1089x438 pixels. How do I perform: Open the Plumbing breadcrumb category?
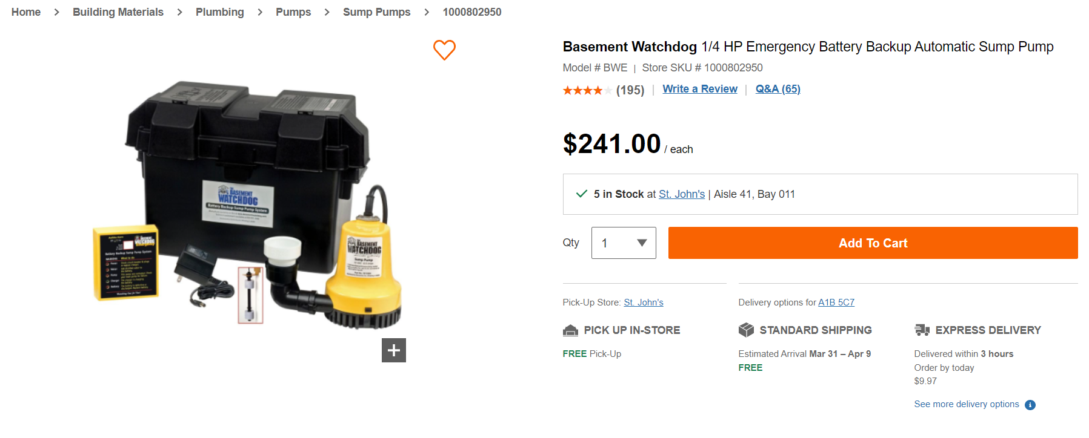coord(219,12)
